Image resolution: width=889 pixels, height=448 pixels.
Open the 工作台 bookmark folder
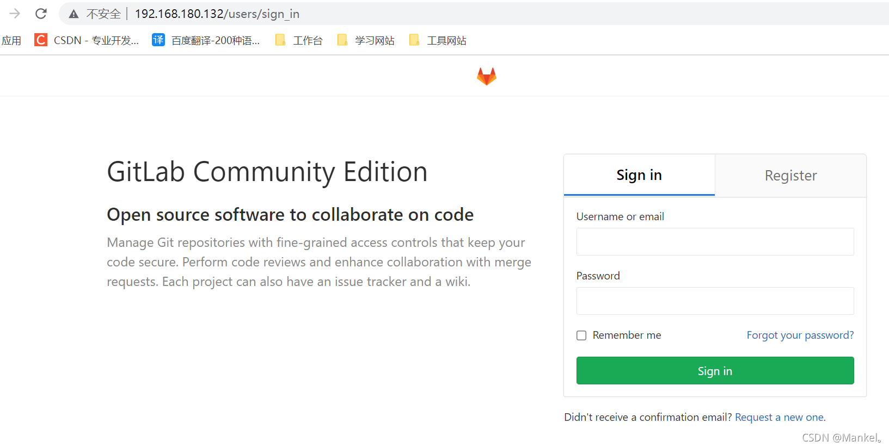(x=299, y=40)
